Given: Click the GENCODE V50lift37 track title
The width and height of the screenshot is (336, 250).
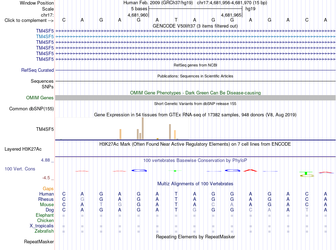Looking at the screenshot, I should click(195, 26).
